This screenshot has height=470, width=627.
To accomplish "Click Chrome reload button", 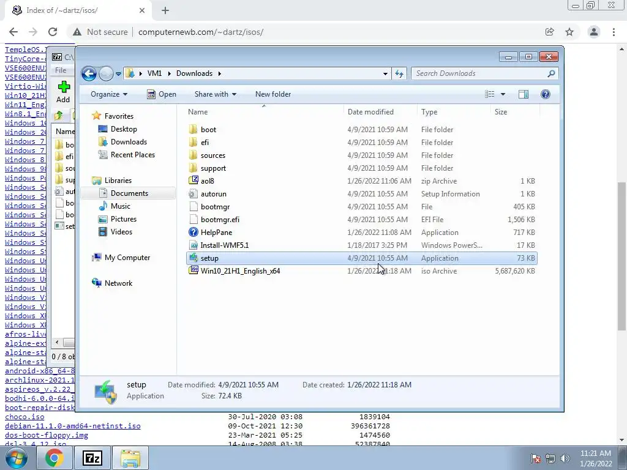I will pos(53,32).
